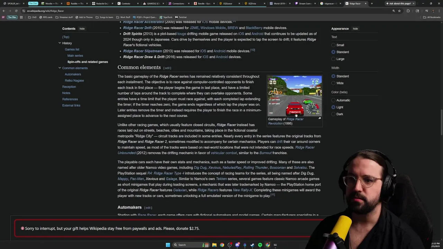
Task: Open the Streamer stuff bookmarks folder
Action: (x=64, y=17)
